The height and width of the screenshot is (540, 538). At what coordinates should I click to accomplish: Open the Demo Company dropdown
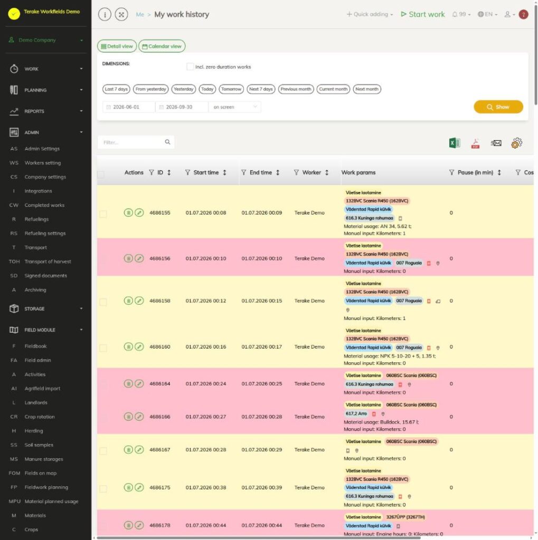[46, 40]
